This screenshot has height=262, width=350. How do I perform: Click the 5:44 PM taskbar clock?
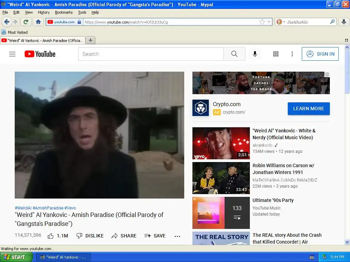337,257
